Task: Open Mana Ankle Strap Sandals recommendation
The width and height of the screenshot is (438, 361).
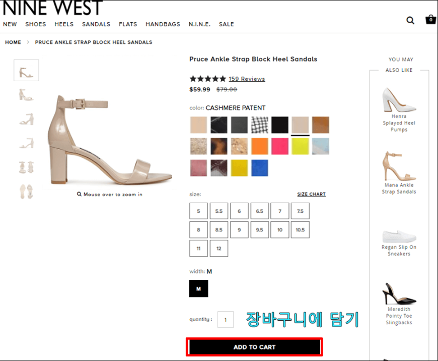Action: click(399, 189)
